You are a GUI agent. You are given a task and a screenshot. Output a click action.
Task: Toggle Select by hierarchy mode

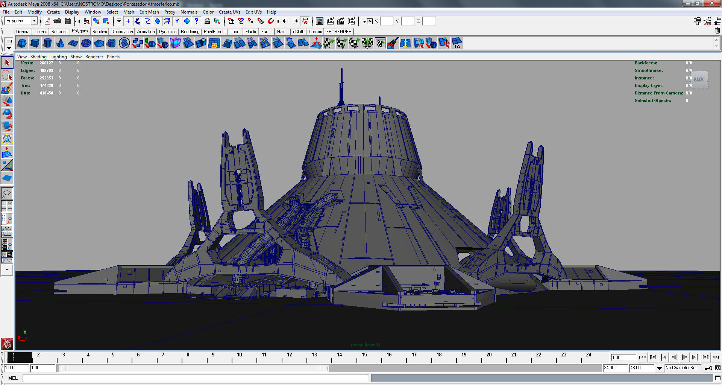pos(86,21)
